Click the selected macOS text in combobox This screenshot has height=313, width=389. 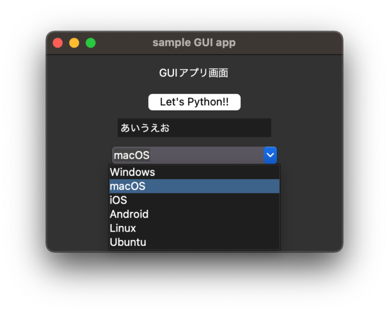point(132,155)
